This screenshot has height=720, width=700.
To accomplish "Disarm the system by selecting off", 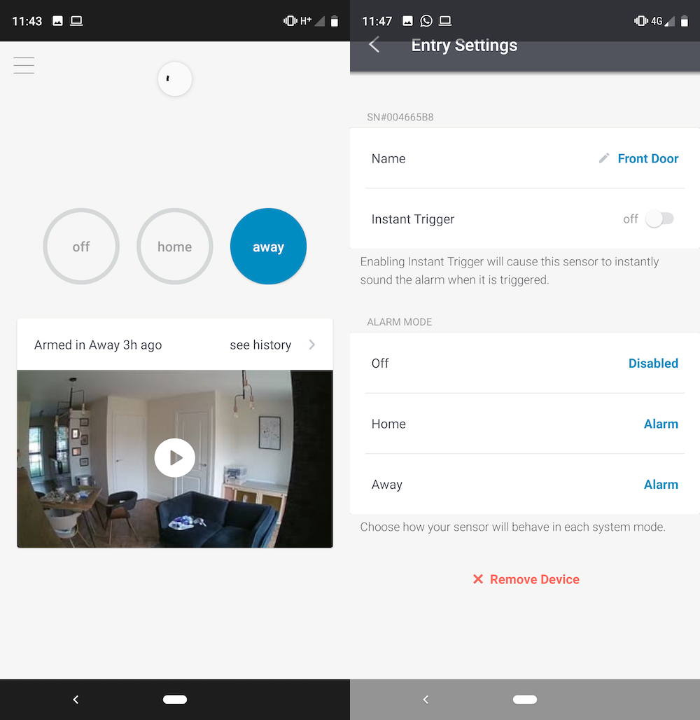I will pyautogui.click(x=80, y=247).
